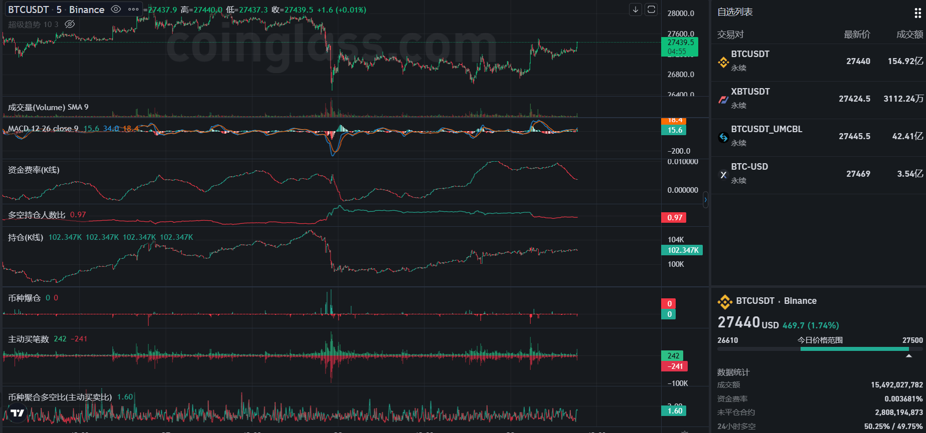The height and width of the screenshot is (433, 926).
Task: Click the green 1.60 long-short ratio axis tag
Action: click(x=674, y=411)
